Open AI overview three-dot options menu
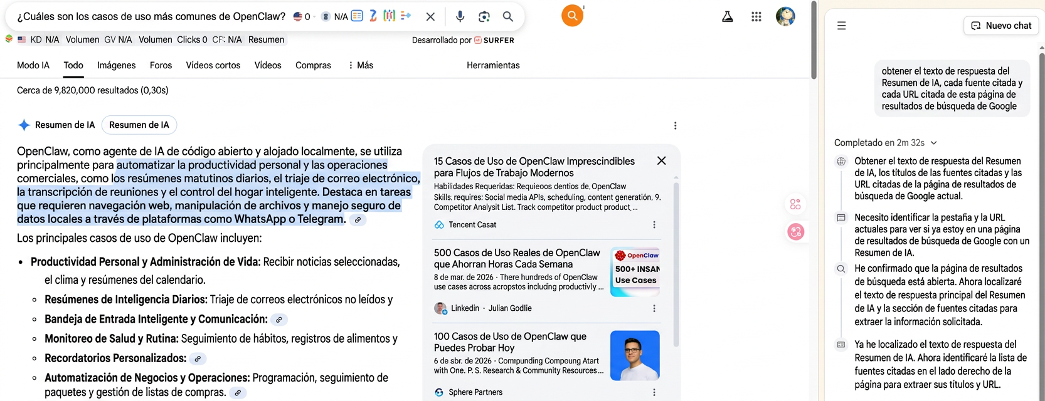Image resolution: width=1045 pixels, height=401 pixels. (x=675, y=125)
